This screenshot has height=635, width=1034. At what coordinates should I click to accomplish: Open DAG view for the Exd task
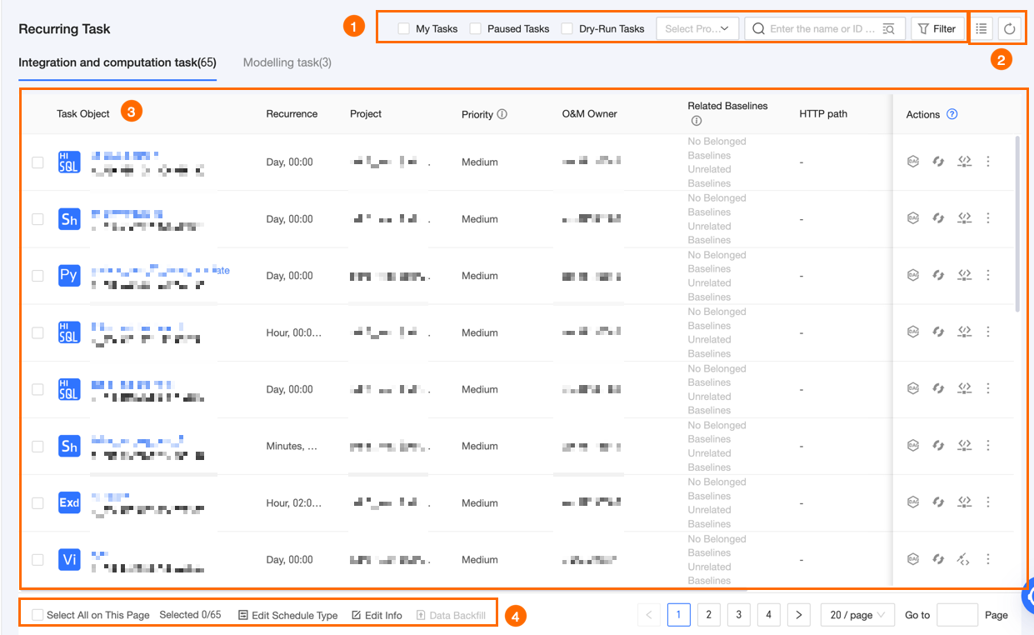click(x=912, y=502)
